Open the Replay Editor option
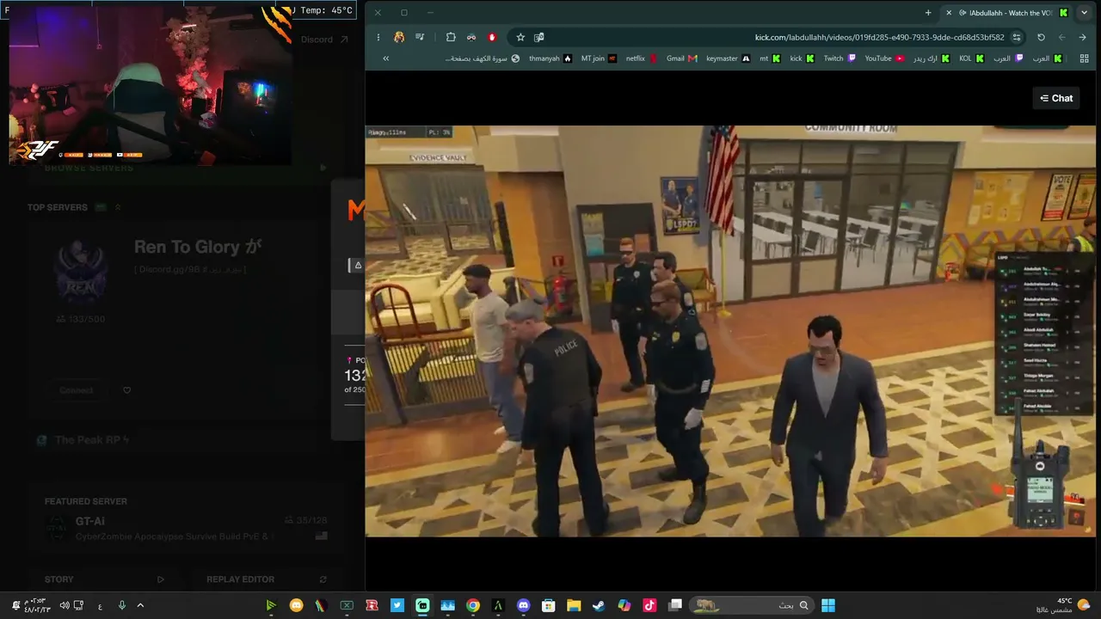The image size is (1101, 619). click(x=267, y=579)
